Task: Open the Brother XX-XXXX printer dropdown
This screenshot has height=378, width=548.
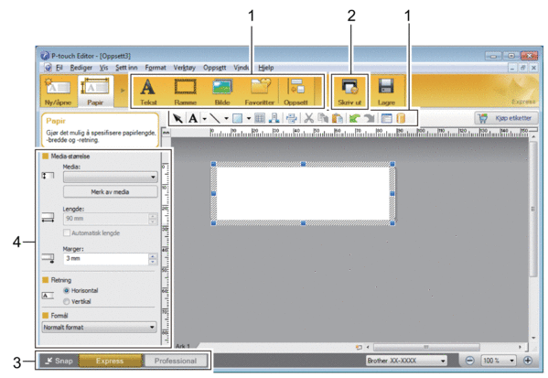Action: pyautogui.click(x=406, y=361)
